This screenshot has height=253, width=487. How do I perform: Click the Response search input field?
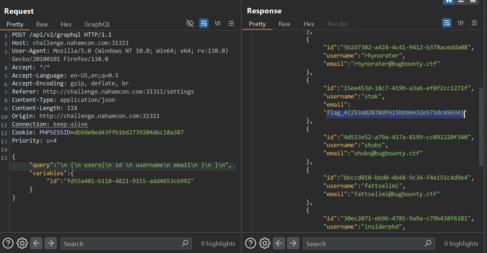tap(364, 244)
